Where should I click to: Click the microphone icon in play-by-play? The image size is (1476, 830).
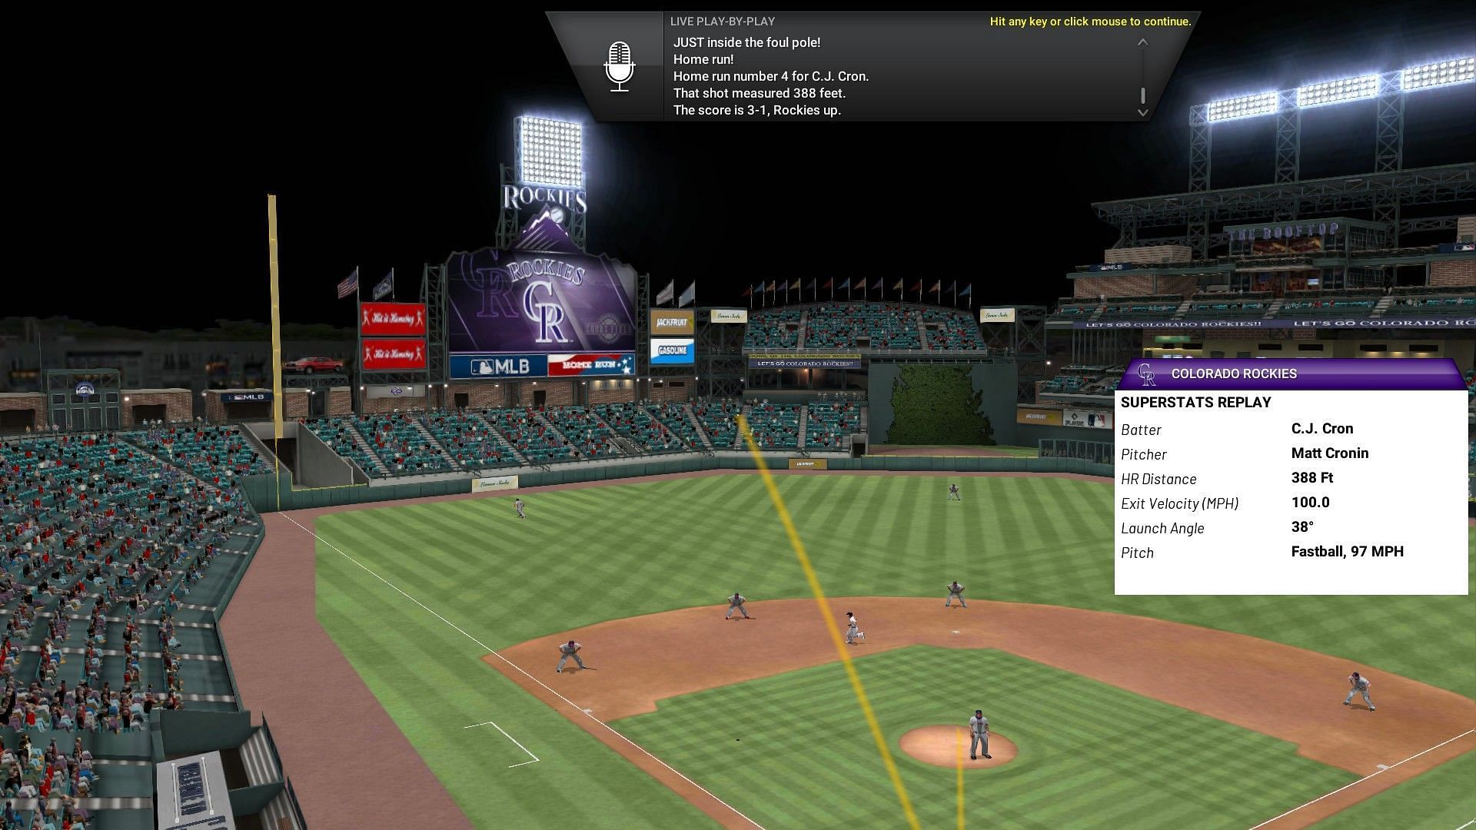[x=618, y=66]
